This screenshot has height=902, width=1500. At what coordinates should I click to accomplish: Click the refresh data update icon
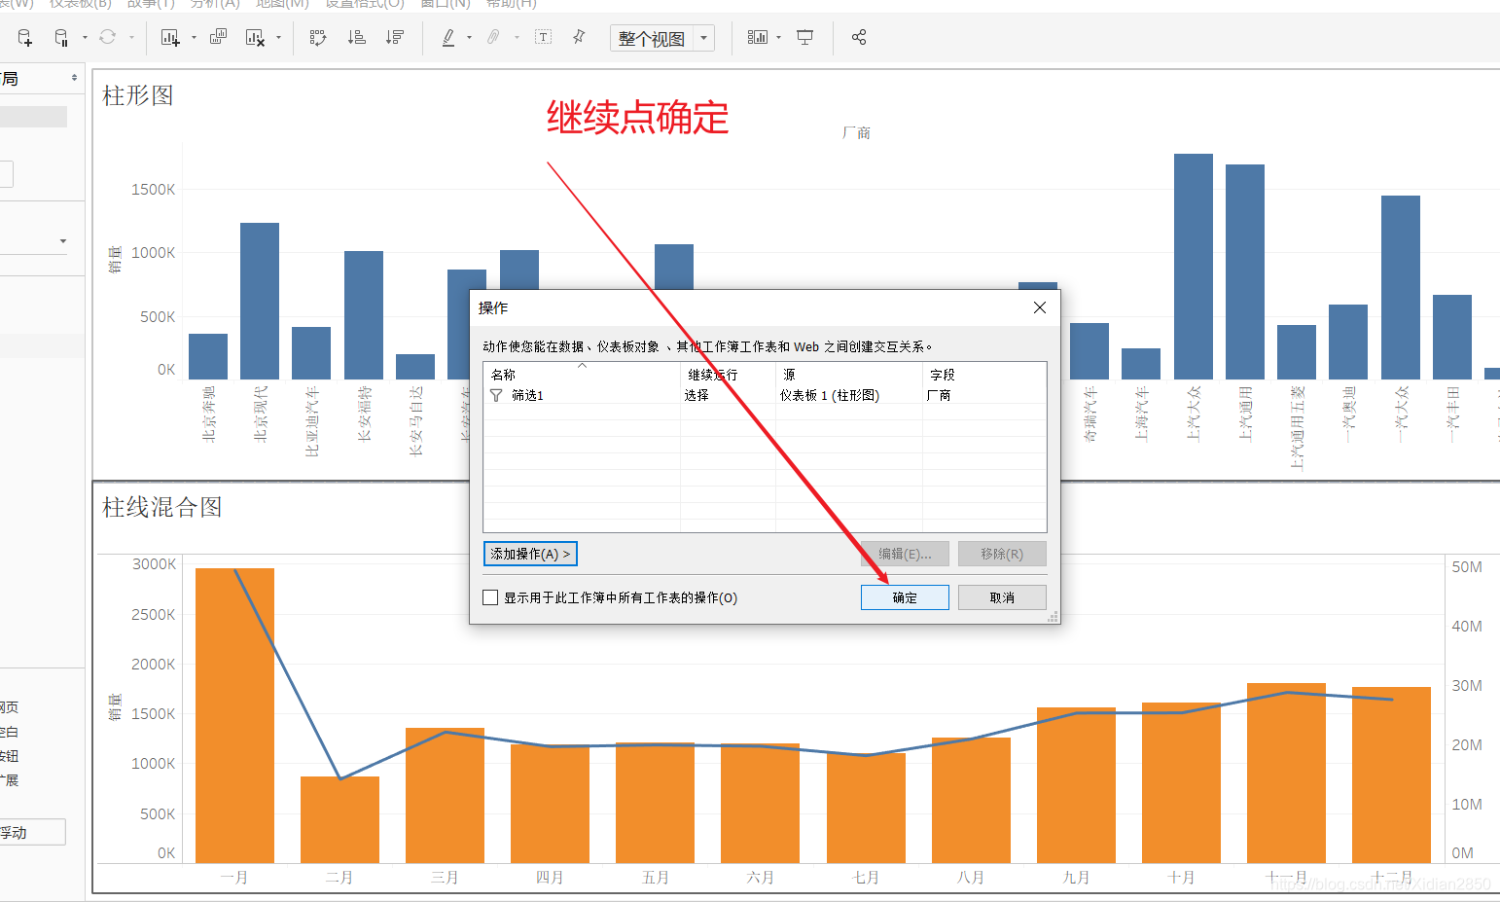pyautogui.click(x=107, y=37)
